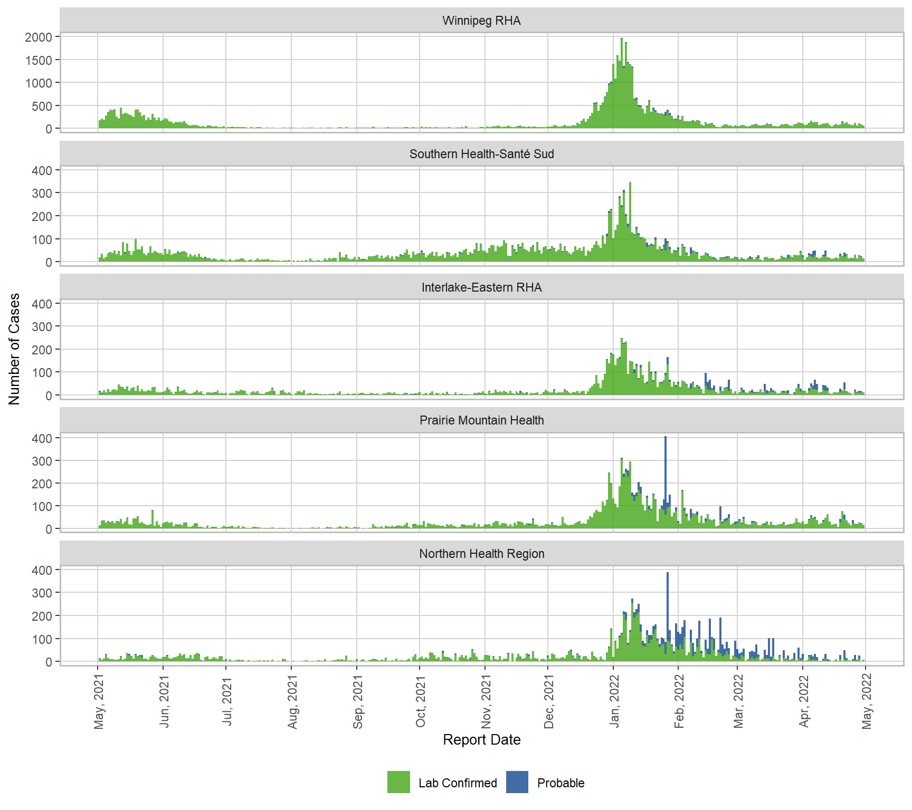Click the Aug, 2021 x-axis date label
The width and height of the screenshot is (912, 810).
292,701
